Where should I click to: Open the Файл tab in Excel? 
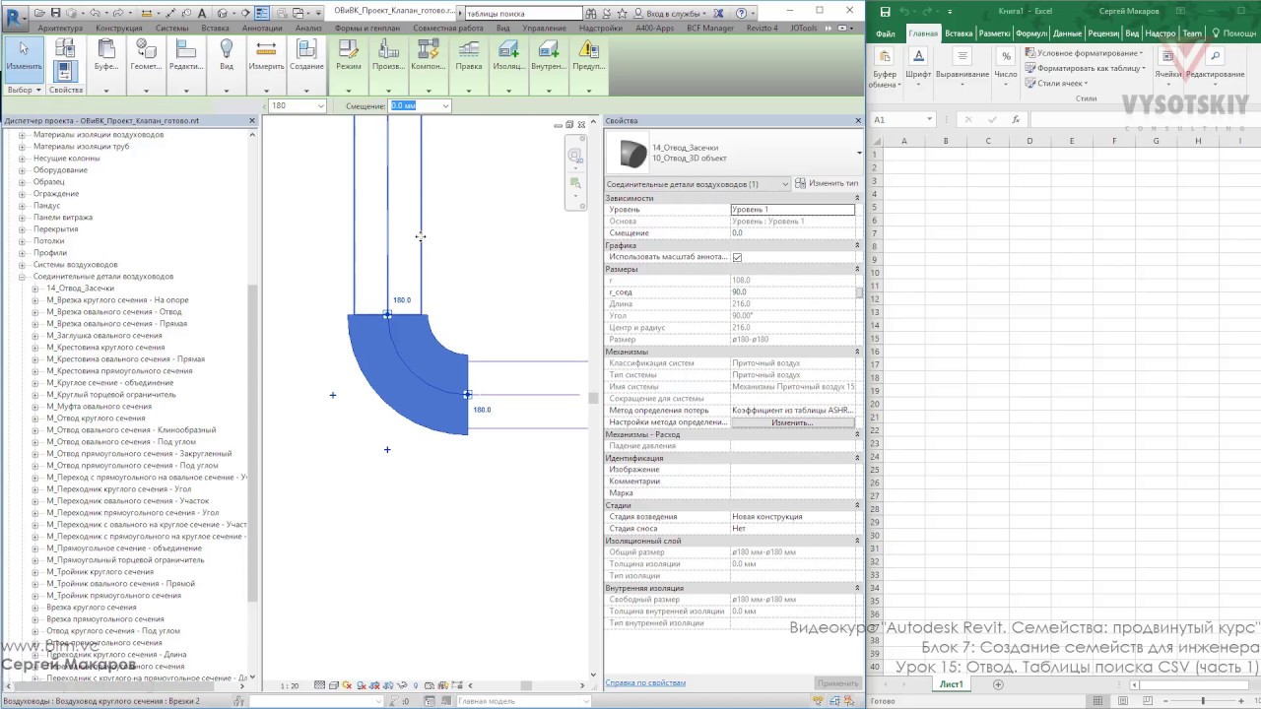pyautogui.click(x=885, y=33)
